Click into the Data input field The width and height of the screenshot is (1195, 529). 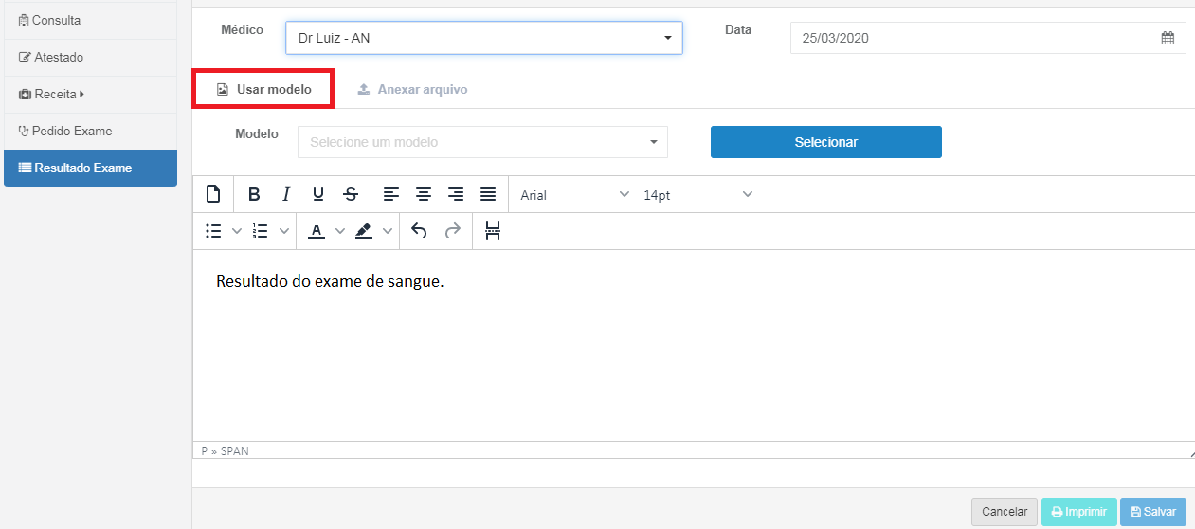click(x=969, y=39)
